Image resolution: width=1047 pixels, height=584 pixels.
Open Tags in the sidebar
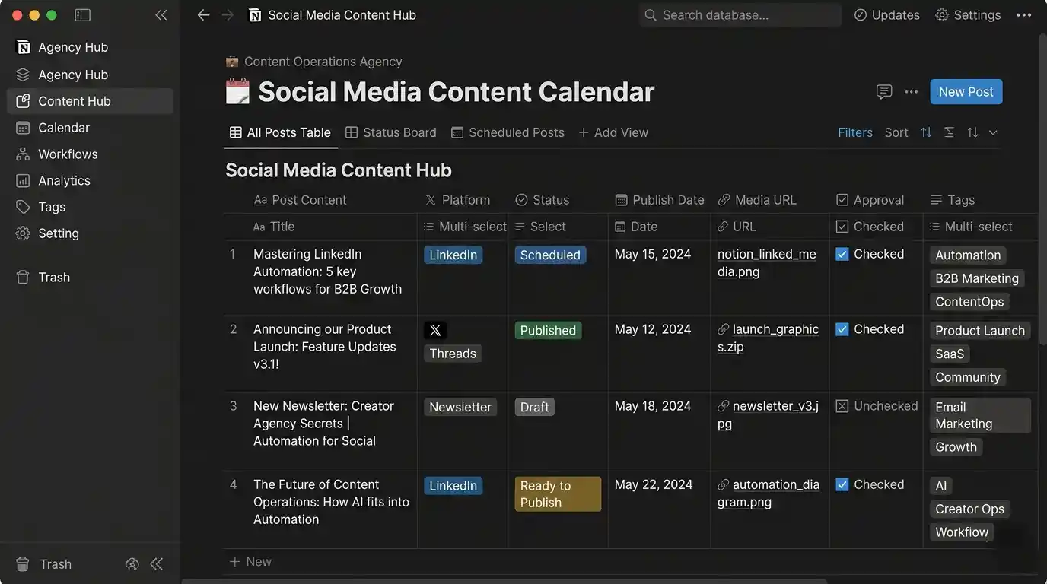[91, 207]
